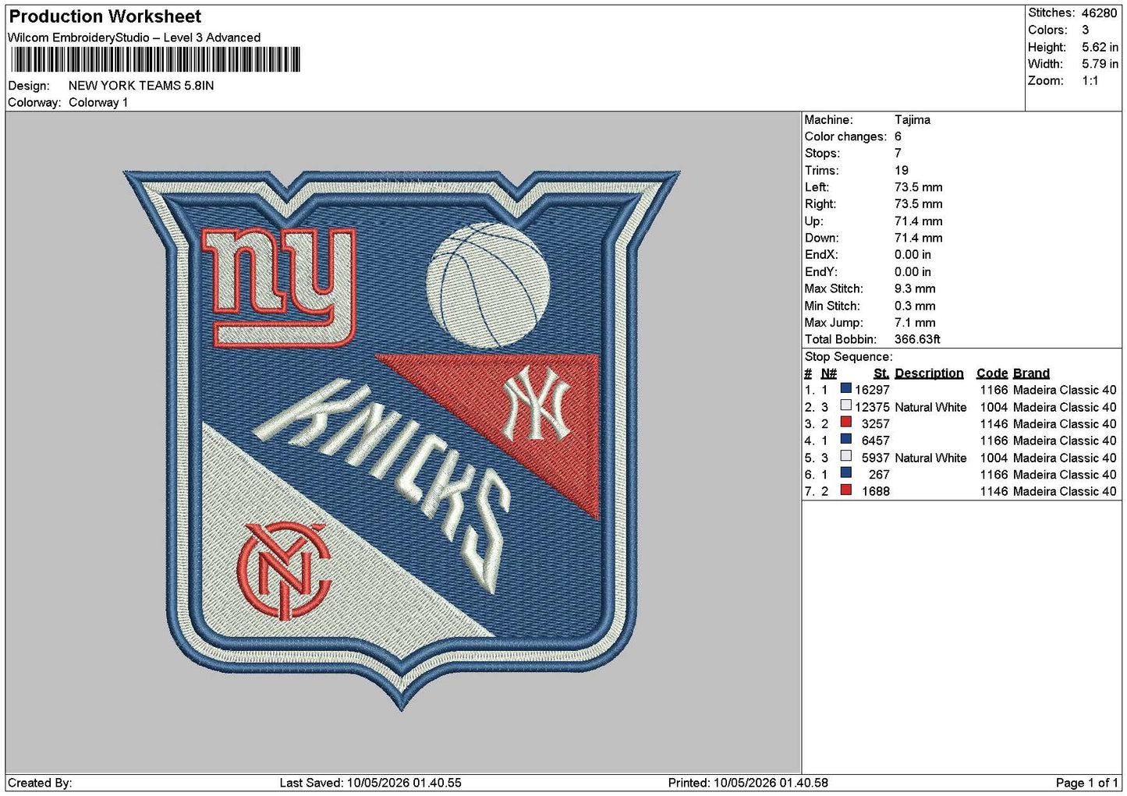
Task: Click stitch count 3257 in row 3
Action: (x=875, y=424)
